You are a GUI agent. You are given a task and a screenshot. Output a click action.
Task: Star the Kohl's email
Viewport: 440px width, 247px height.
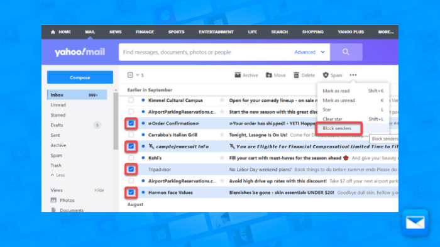coord(222,158)
